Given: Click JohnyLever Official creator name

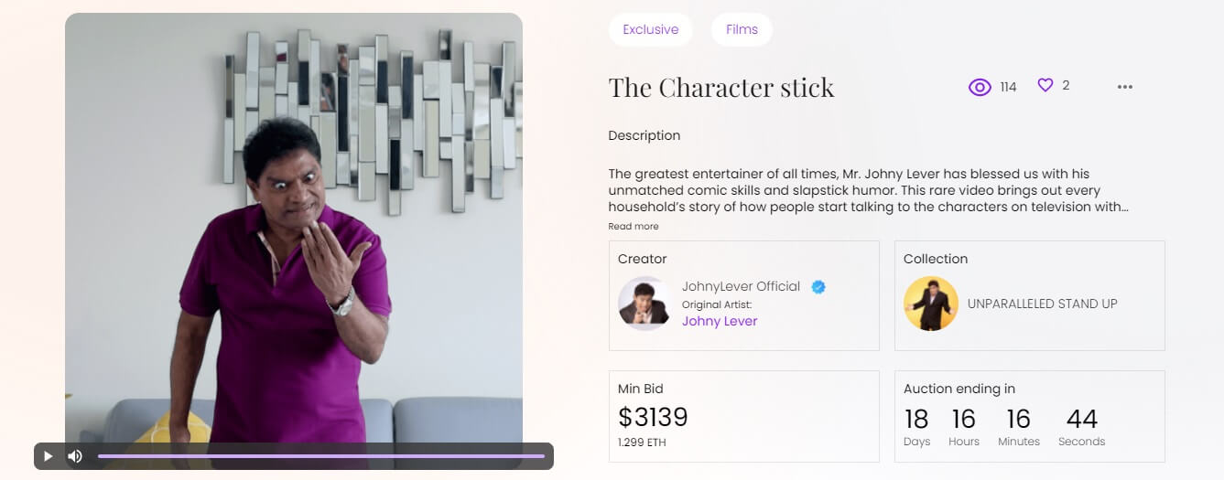Looking at the screenshot, I should 741,286.
